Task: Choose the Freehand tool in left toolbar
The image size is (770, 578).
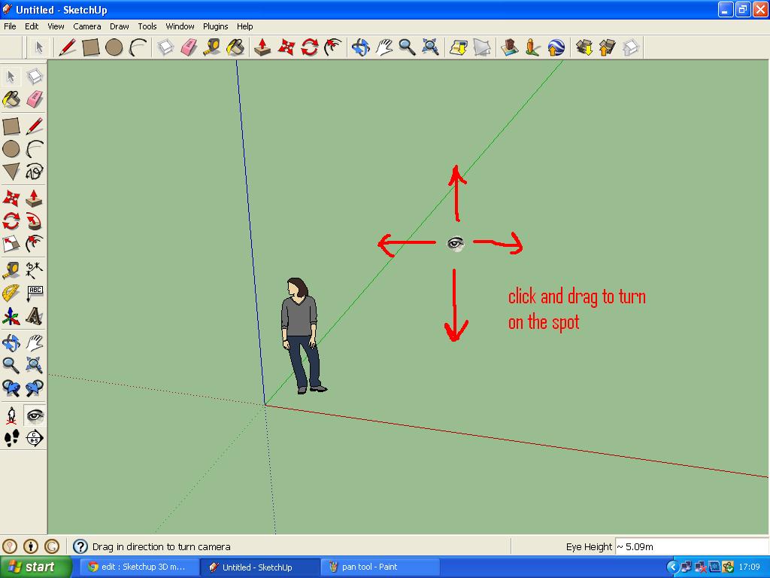Action: pos(35,172)
